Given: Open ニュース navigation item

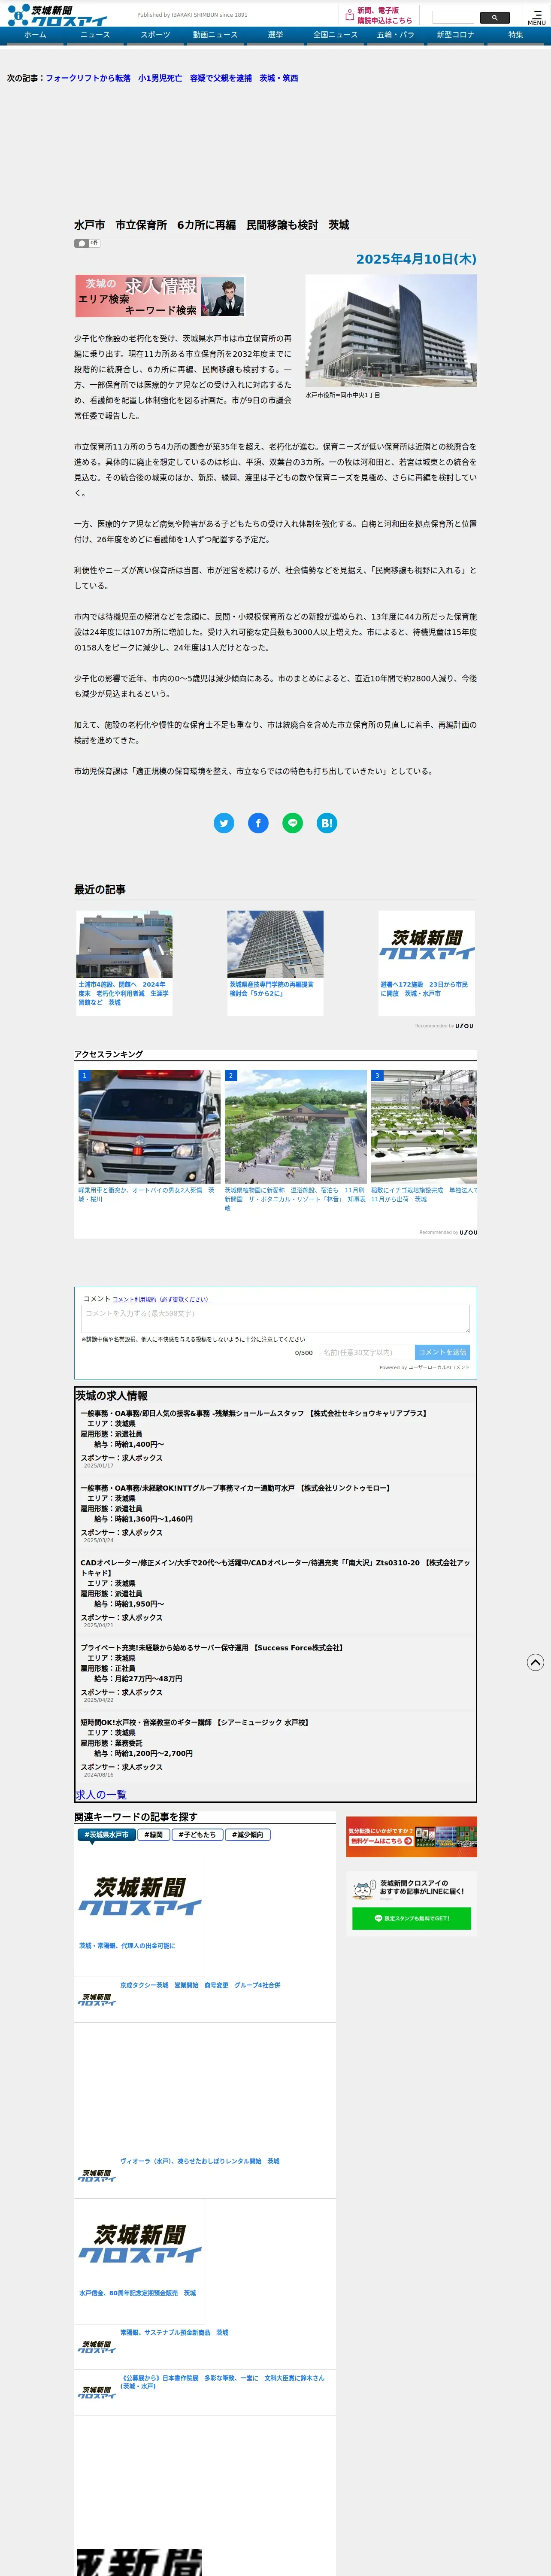Looking at the screenshot, I should (95, 35).
